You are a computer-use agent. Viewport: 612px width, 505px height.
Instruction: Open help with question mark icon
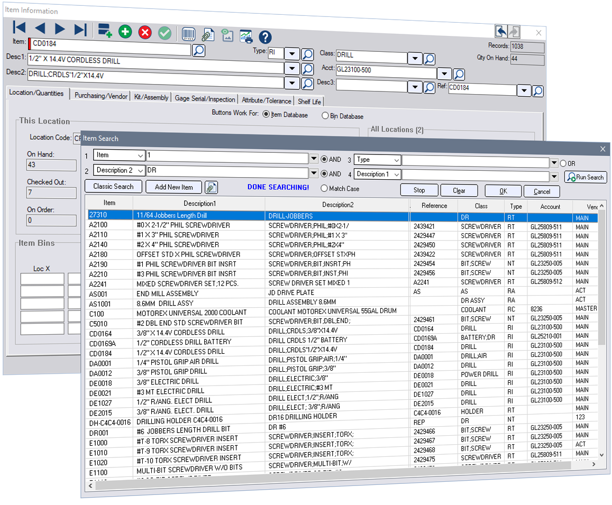tap(265, 36)
